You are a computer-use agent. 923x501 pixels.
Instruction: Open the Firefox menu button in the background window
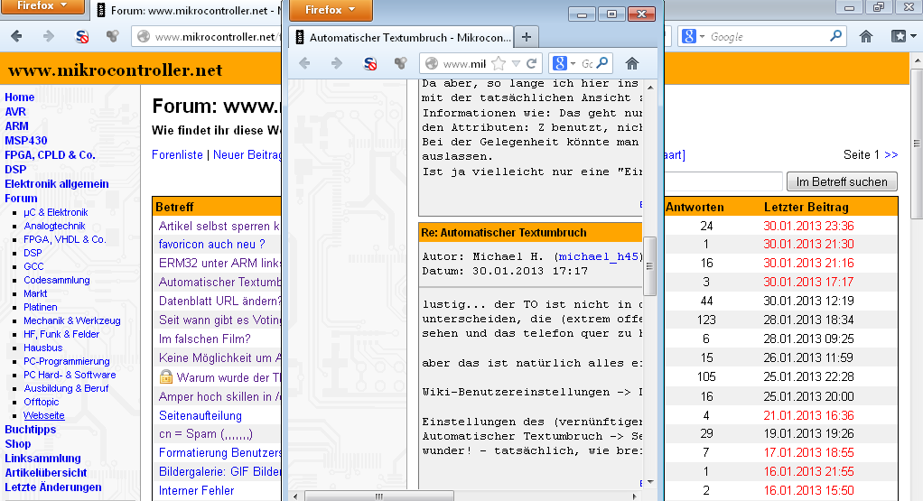tap(42, 6)
